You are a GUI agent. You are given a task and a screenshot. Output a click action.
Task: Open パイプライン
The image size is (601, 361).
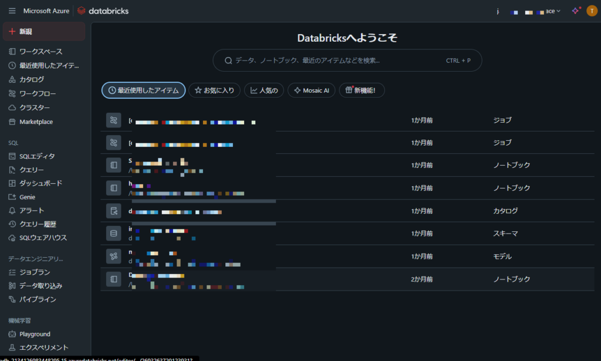pos(38,299)
